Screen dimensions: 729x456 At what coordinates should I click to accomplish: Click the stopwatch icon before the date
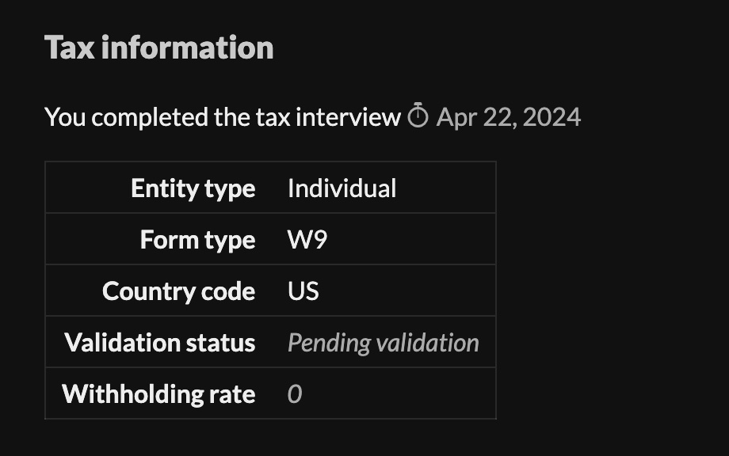coord(418,117)
